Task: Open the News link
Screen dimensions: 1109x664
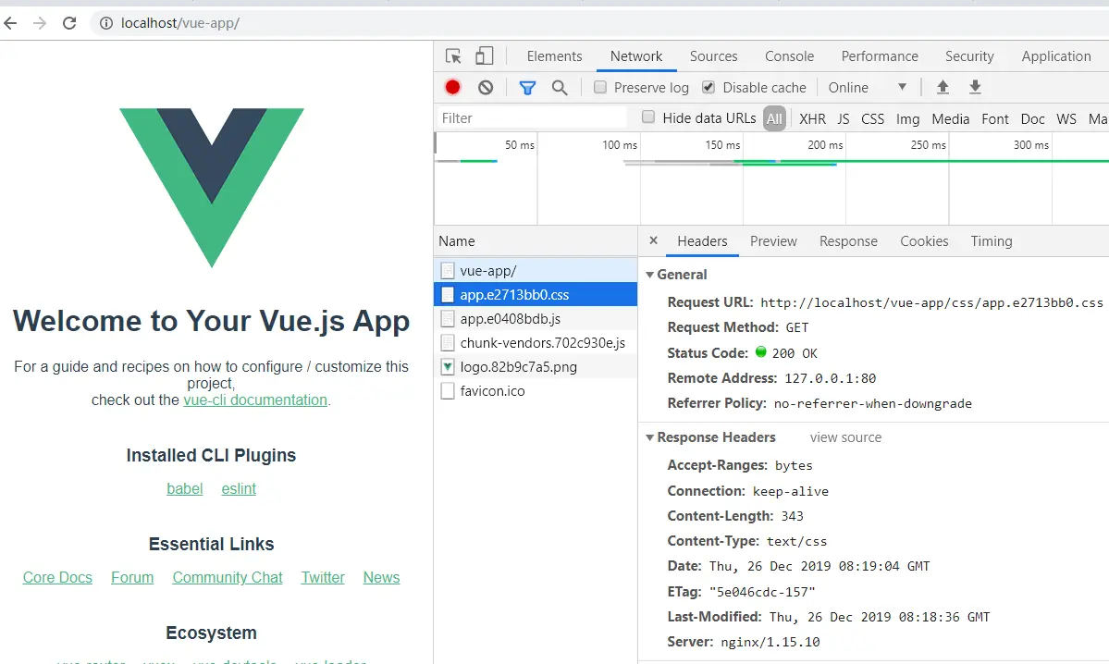Action: coord(381,577)
